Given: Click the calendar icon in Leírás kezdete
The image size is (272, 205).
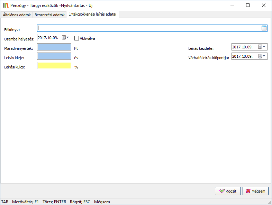Looking at the screenshot, I should click(260, 47).
